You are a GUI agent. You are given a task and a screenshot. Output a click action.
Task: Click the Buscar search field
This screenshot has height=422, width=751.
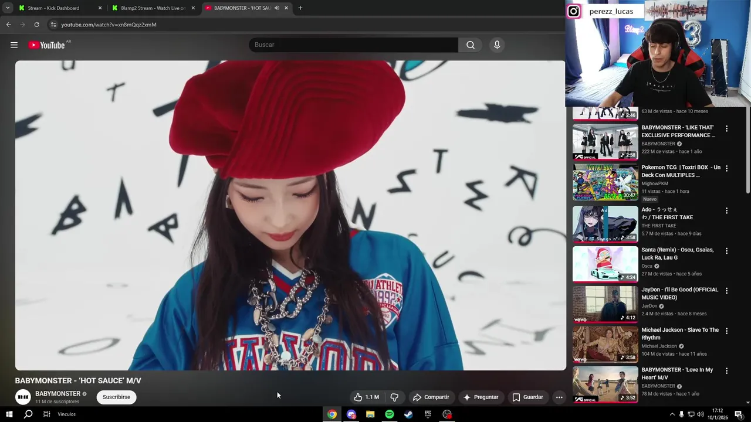click(x=353, y=45)
